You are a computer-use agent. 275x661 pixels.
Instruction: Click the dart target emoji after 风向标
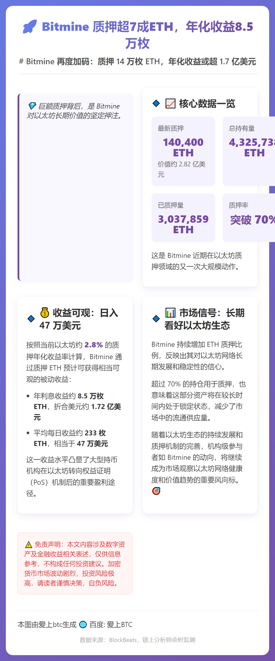click(156, 491)
